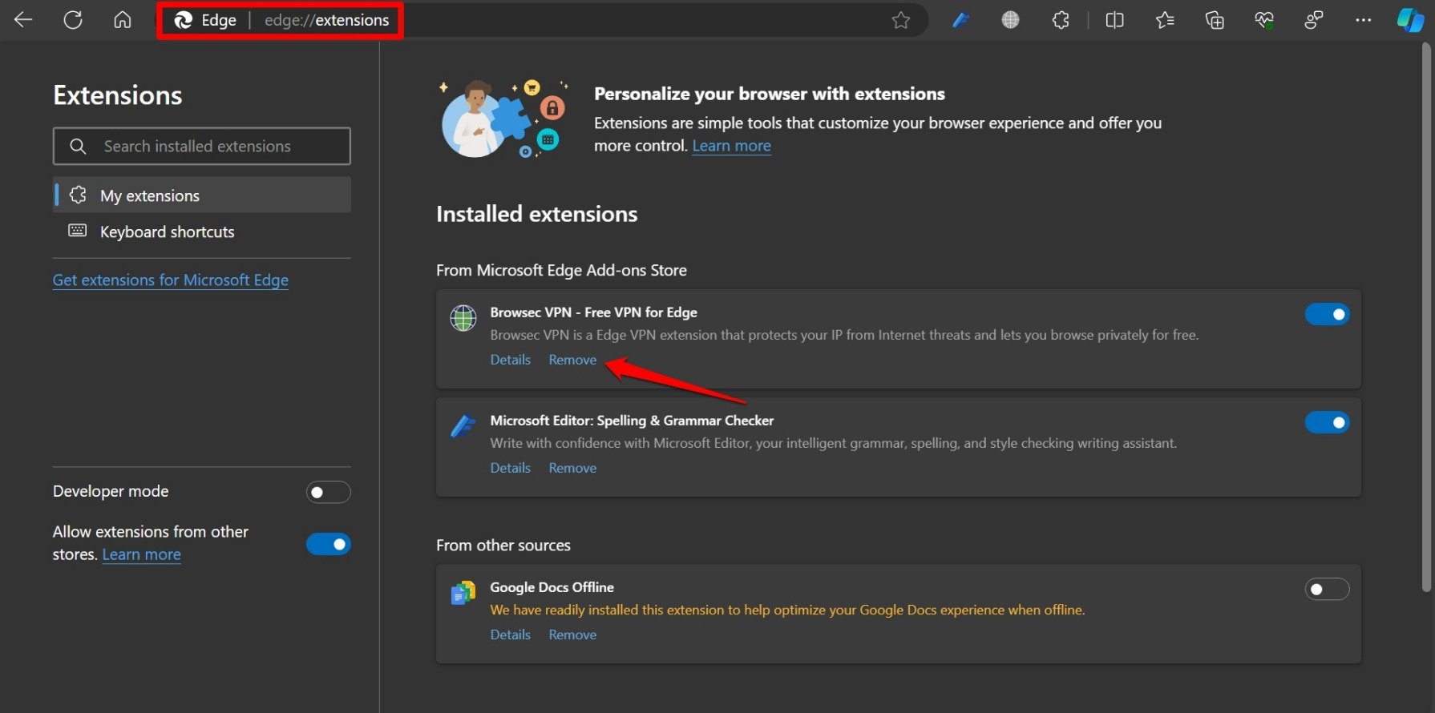Open Collections icon
The image size is (1435, 713).
[1215, 20]
